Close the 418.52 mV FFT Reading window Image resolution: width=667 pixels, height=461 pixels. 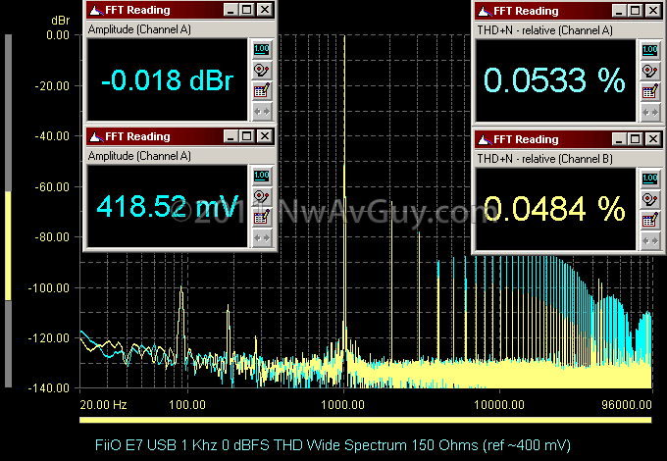(265, 136)
